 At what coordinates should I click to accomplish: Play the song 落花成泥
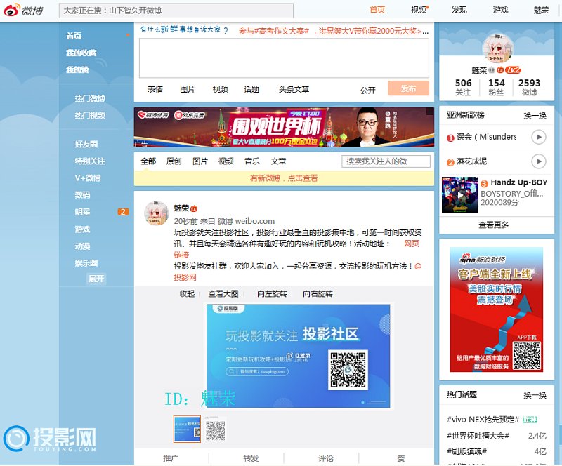pos(538,161)
